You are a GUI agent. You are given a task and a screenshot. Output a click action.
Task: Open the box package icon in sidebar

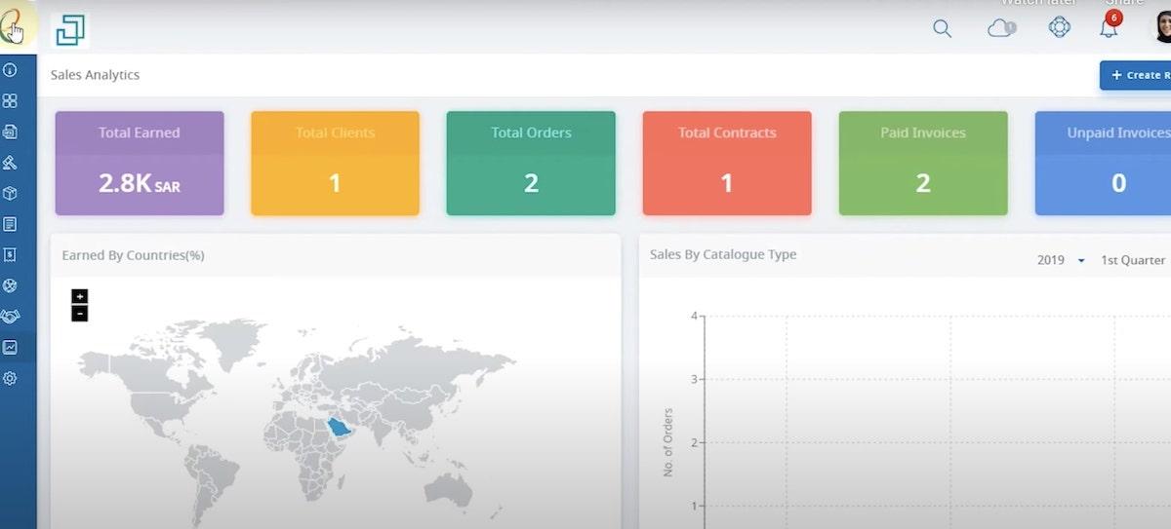(x=11, y=193)
